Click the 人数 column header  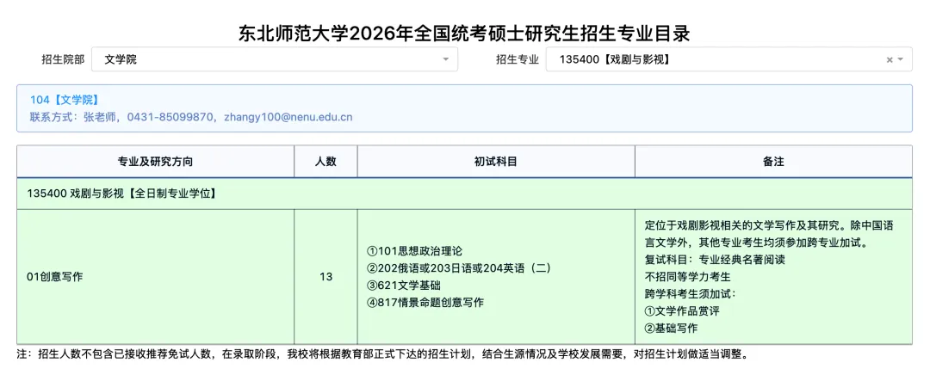pos(325,161)
